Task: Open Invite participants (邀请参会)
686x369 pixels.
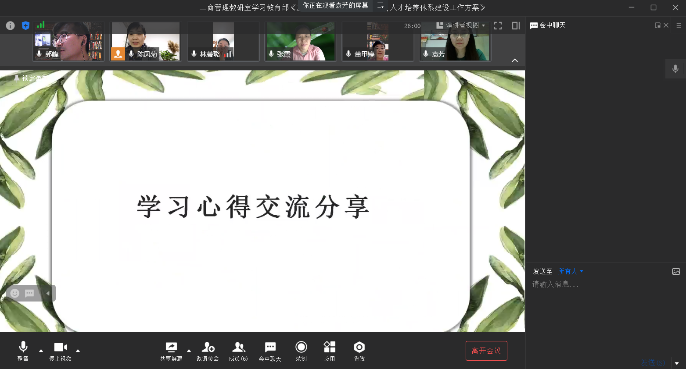Action: 208,351
